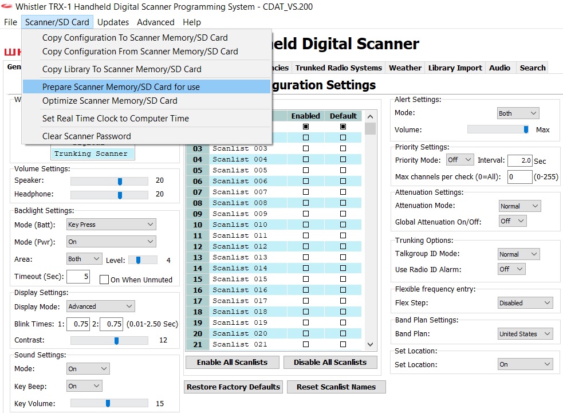Select Set Real Time Clock to Computer Time

point(146,118)
